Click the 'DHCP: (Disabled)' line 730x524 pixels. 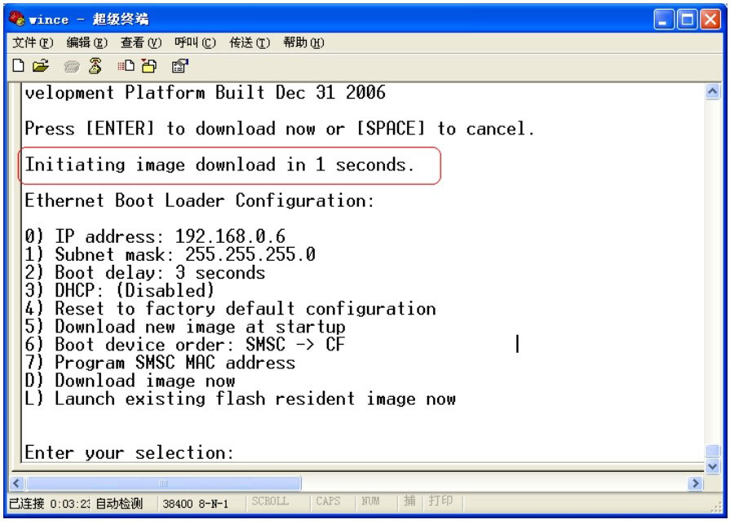[x=120, y=291]
